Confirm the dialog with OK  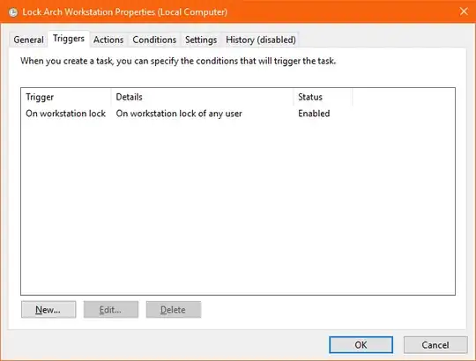361,344
